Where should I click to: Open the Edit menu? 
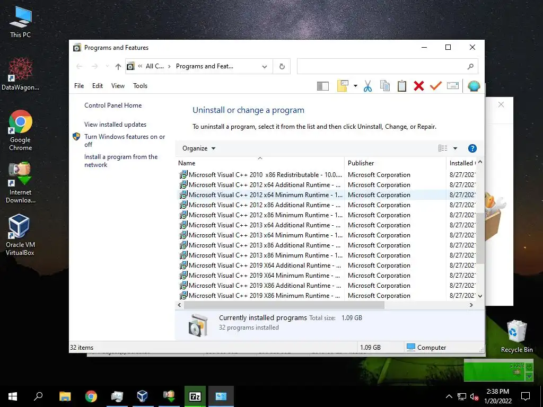click(x=98, y=86)
